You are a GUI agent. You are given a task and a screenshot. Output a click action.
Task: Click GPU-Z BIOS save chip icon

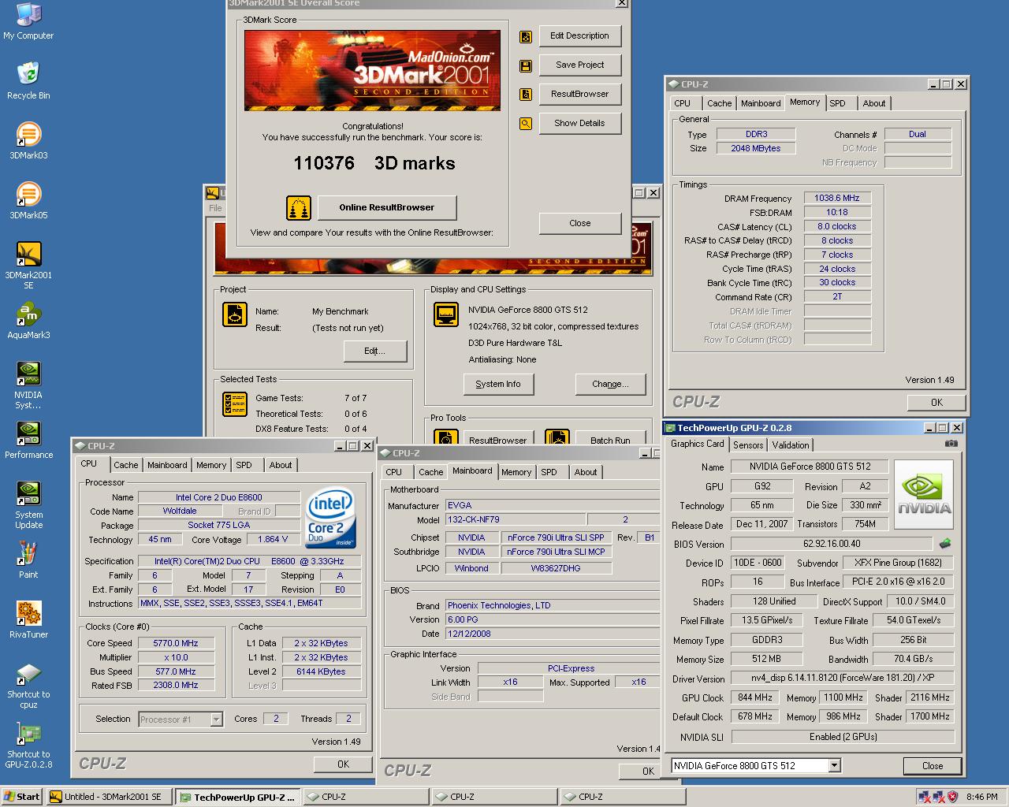pyautogui.click(x=945, y=543)
